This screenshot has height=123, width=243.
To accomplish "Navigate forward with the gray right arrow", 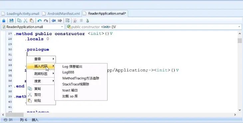I will tap(60, 21).
